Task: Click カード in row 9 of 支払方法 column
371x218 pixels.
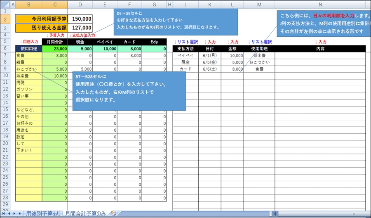Action: point(185,69)
